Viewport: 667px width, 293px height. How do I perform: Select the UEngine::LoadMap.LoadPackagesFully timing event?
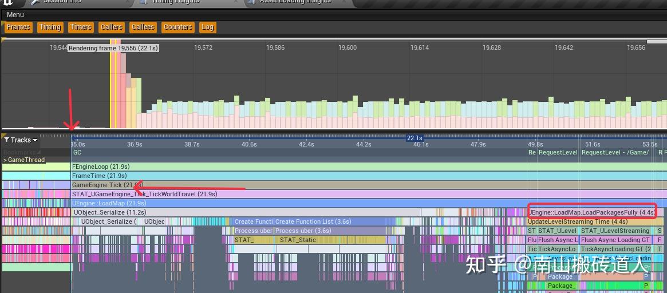591,212
